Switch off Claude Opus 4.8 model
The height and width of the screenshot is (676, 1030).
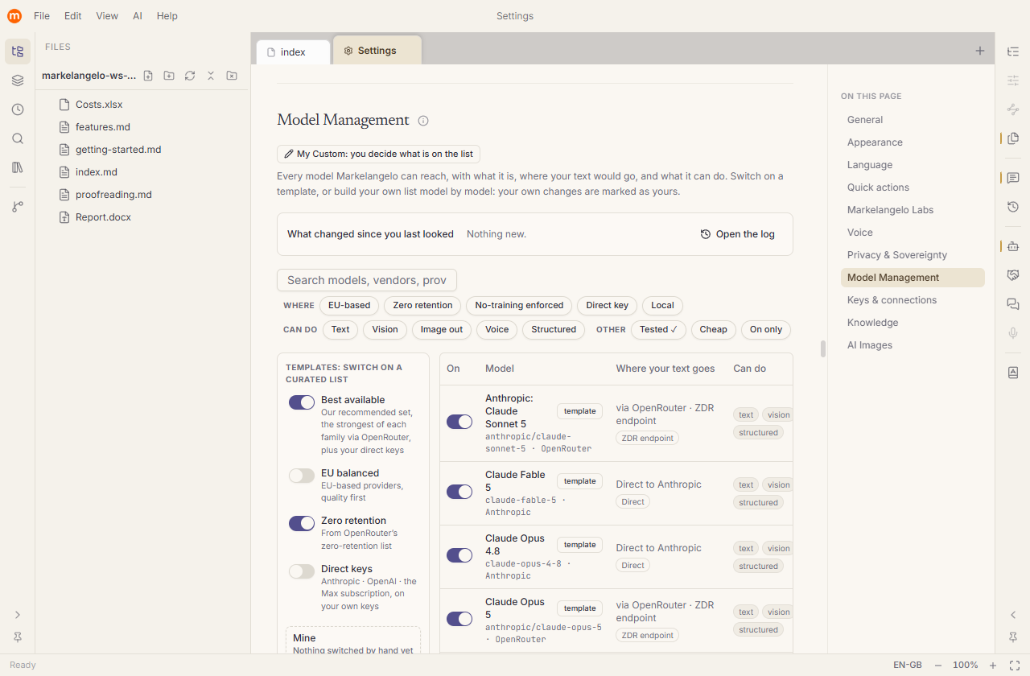click(459, 555)
